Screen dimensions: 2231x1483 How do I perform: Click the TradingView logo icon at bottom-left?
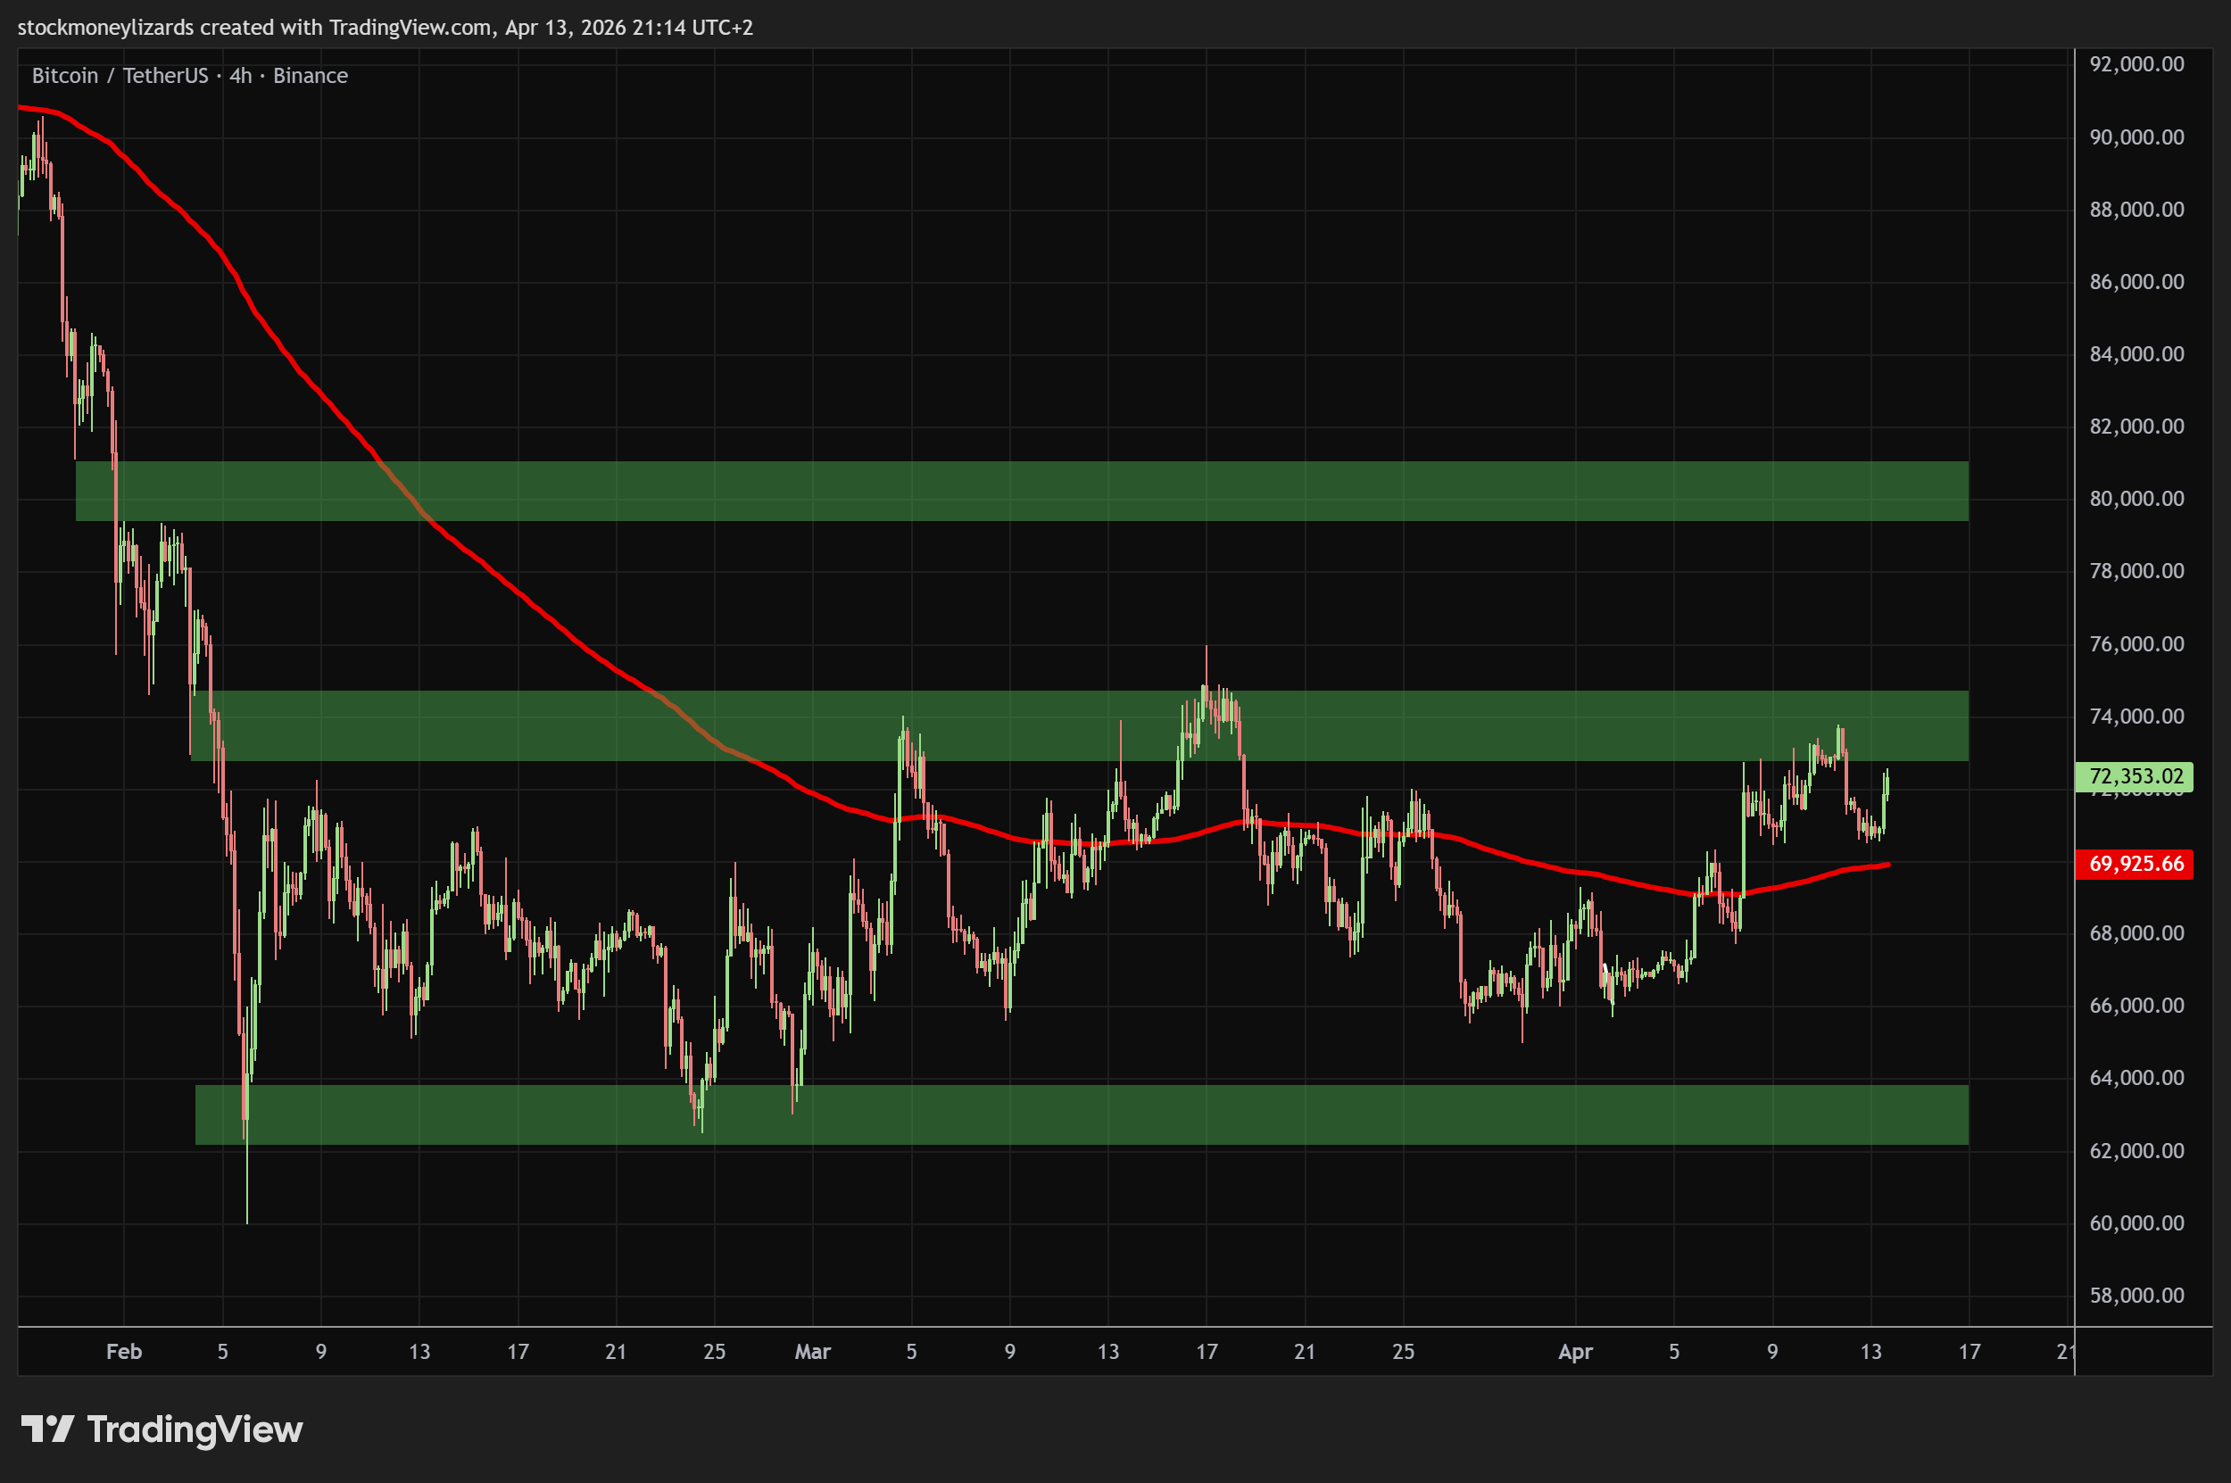tap(47, 1429)
